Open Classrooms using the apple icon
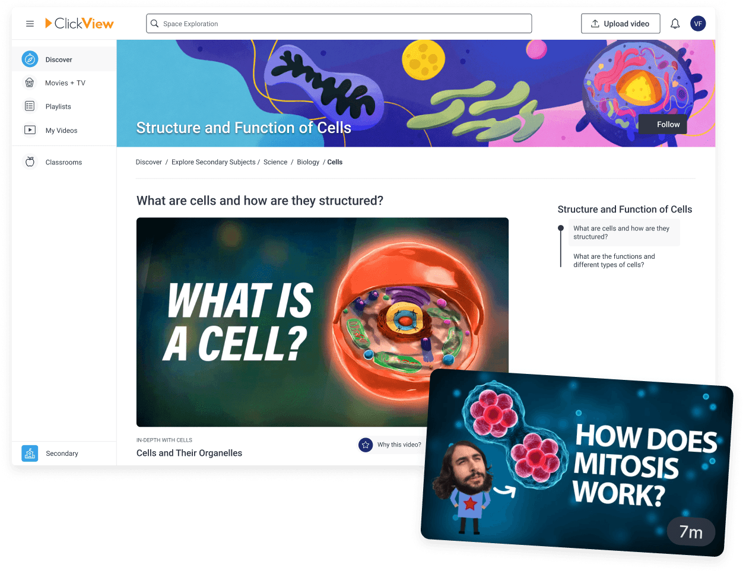746x574 pixels. [x=30, y=161]
